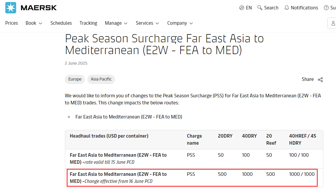The height and width of the screenshot is (192, 336).
Task: Click the share icon beside Share
Action: (320, 79)
